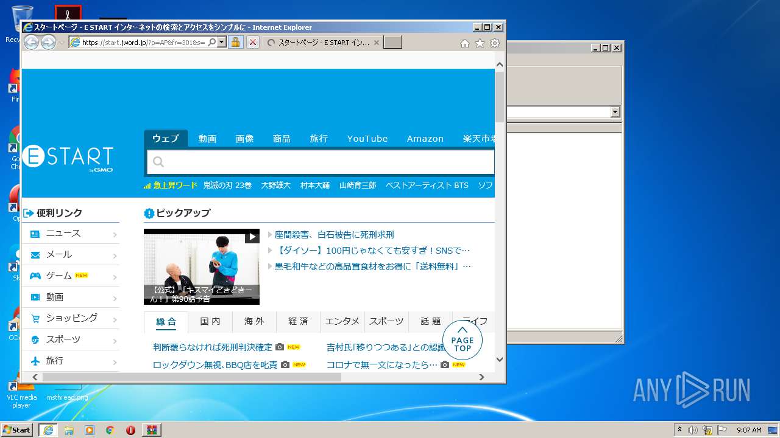Click the horizontal scrollbar right arrow

(x=481, y=377)
